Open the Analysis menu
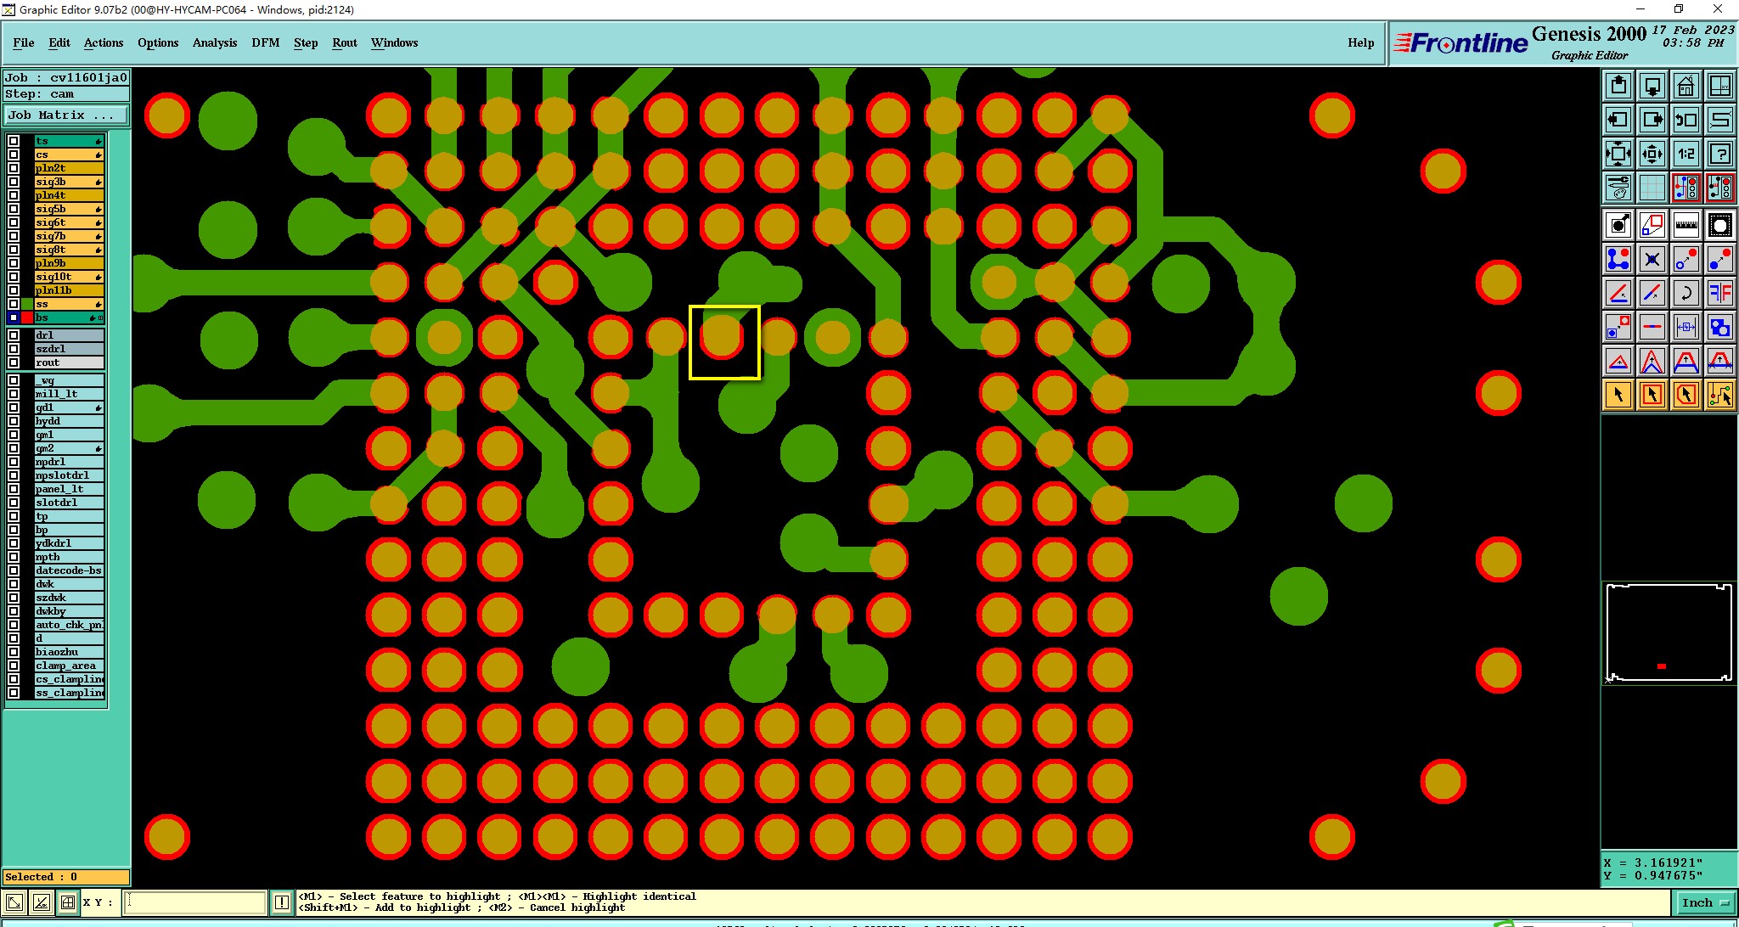This screenshot has height=927, width=1739. (214, 42)
